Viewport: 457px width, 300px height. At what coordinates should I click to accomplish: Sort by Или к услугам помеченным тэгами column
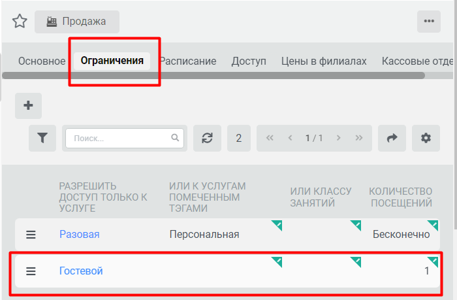(207, 197)
